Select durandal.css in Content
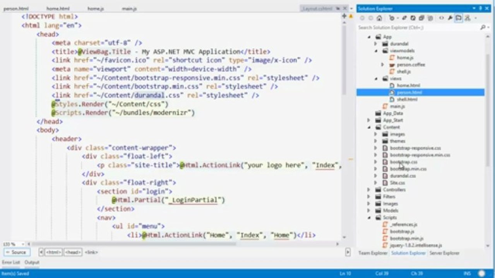Screen dimensions: 495x278 click(x=403, y=176)
